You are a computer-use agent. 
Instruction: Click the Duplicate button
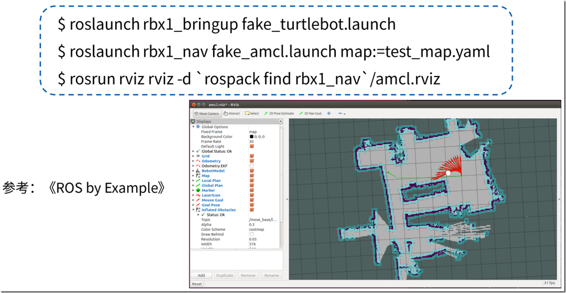(x=224, y=275)
